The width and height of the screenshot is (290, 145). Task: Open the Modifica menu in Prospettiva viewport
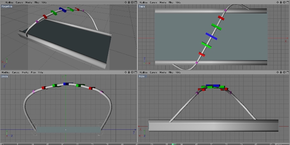coord(9,2)
